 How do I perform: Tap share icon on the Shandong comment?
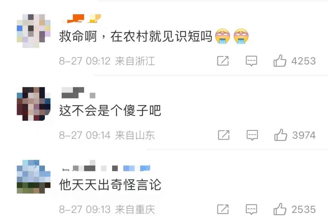tap(224, 135)
